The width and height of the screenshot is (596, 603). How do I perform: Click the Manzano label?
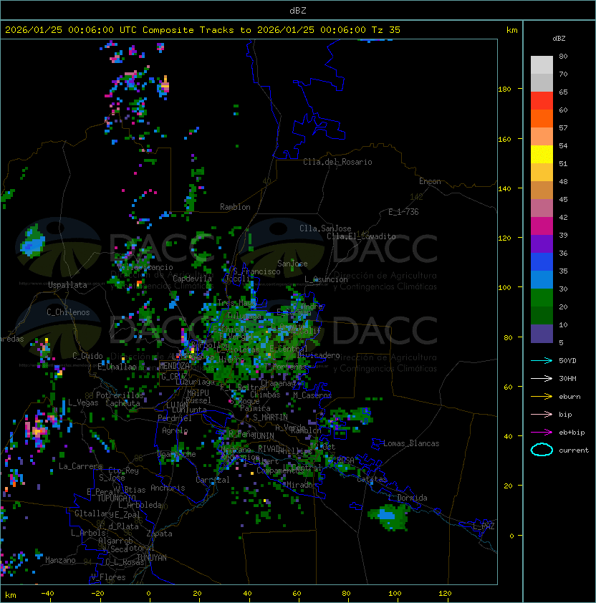60,560
